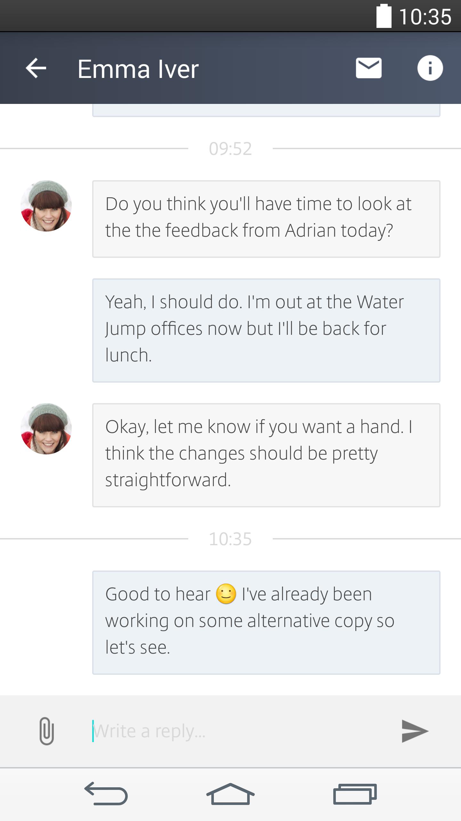This screenshot has width=461, height=821.
Task: Tap the message about feedback from Adrian
Action: point(266,219)
